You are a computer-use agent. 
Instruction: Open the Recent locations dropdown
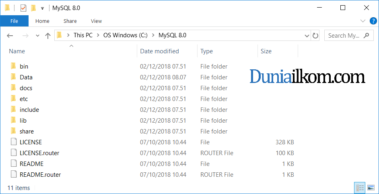pyautogui.click(x=37, y=36)
